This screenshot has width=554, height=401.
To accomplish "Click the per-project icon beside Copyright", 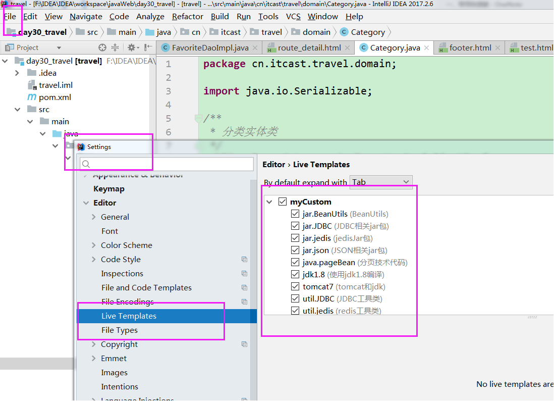I will pos(244,344).
